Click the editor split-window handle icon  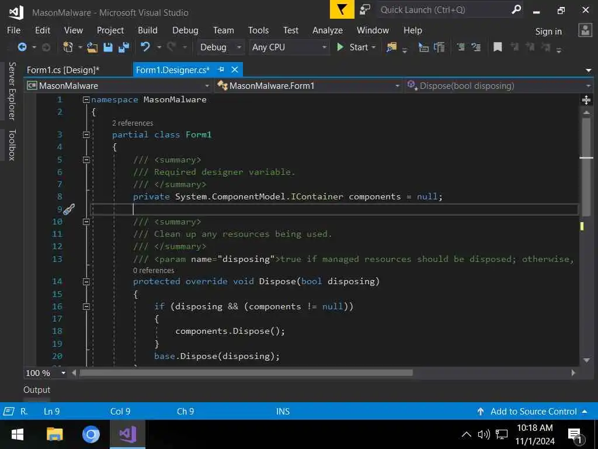tap(586, 100)
